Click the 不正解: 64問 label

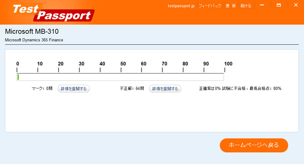coord(132,89)
